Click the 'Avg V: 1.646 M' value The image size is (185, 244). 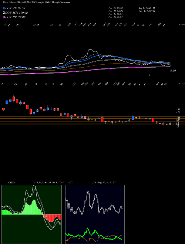147,8
